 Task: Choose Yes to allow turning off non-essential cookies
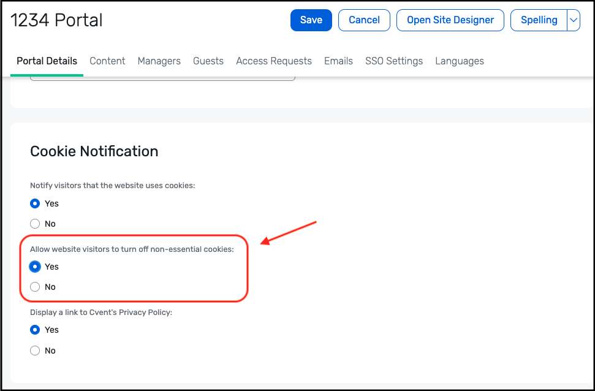click(35, 267)
